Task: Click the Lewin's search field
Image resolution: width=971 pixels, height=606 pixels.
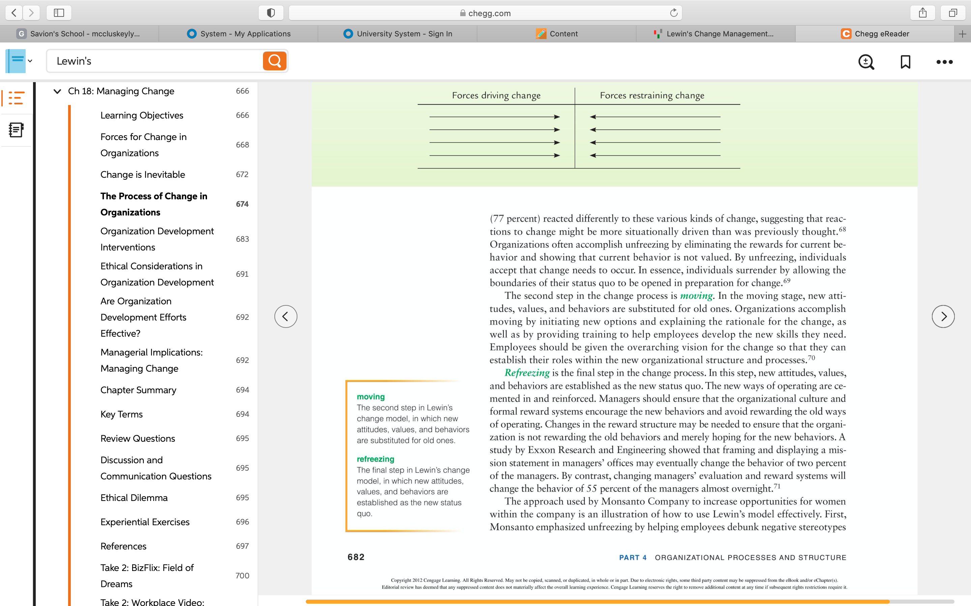Action: click(x=154, y=61)
